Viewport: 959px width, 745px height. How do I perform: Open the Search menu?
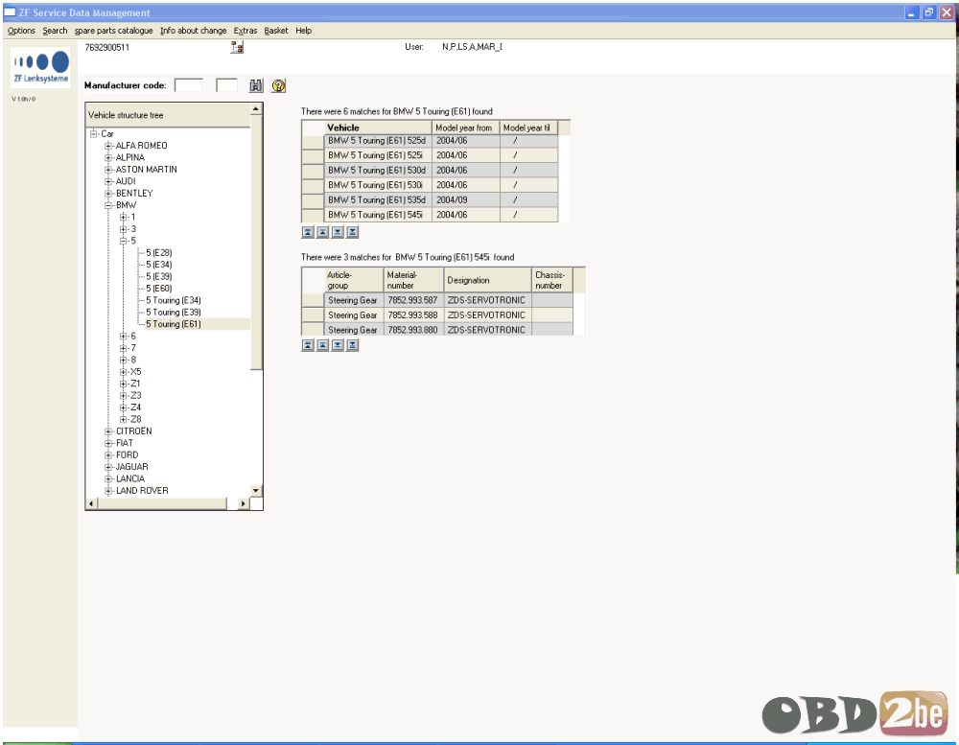[55, 31]
